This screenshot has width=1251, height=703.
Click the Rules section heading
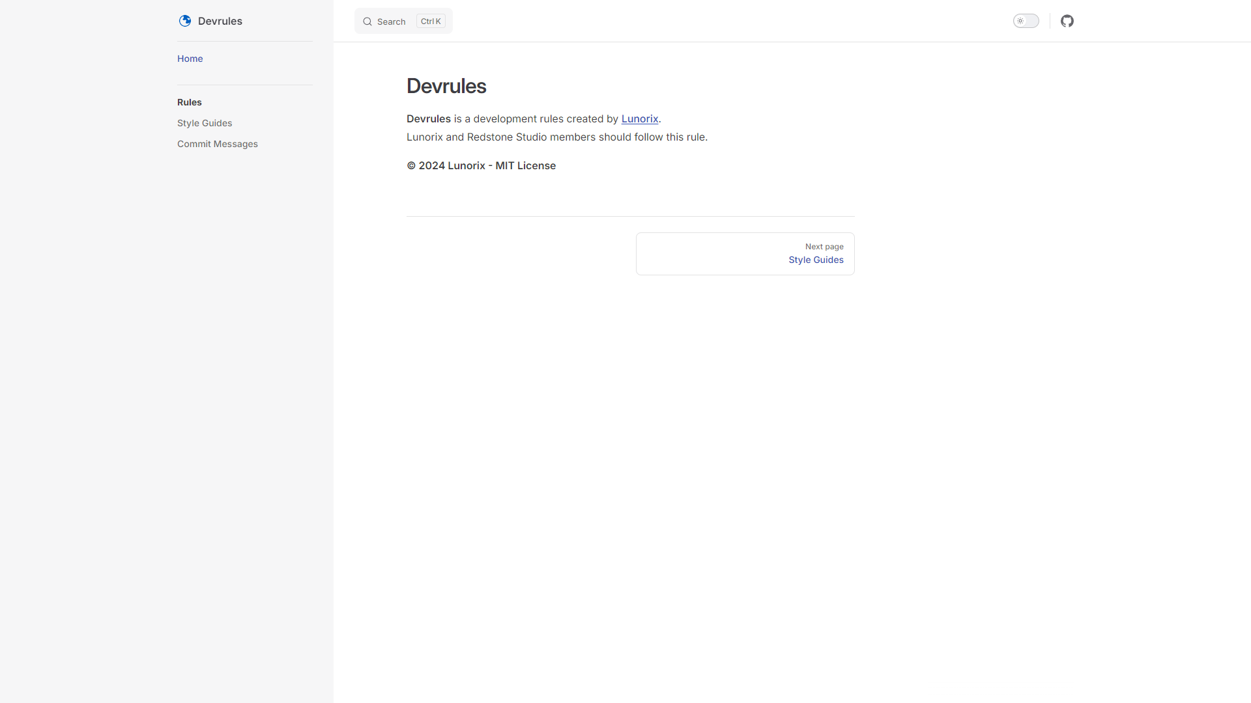(x=190, y=102)
